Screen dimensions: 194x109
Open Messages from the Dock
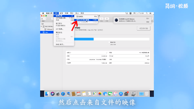[105, 94]
